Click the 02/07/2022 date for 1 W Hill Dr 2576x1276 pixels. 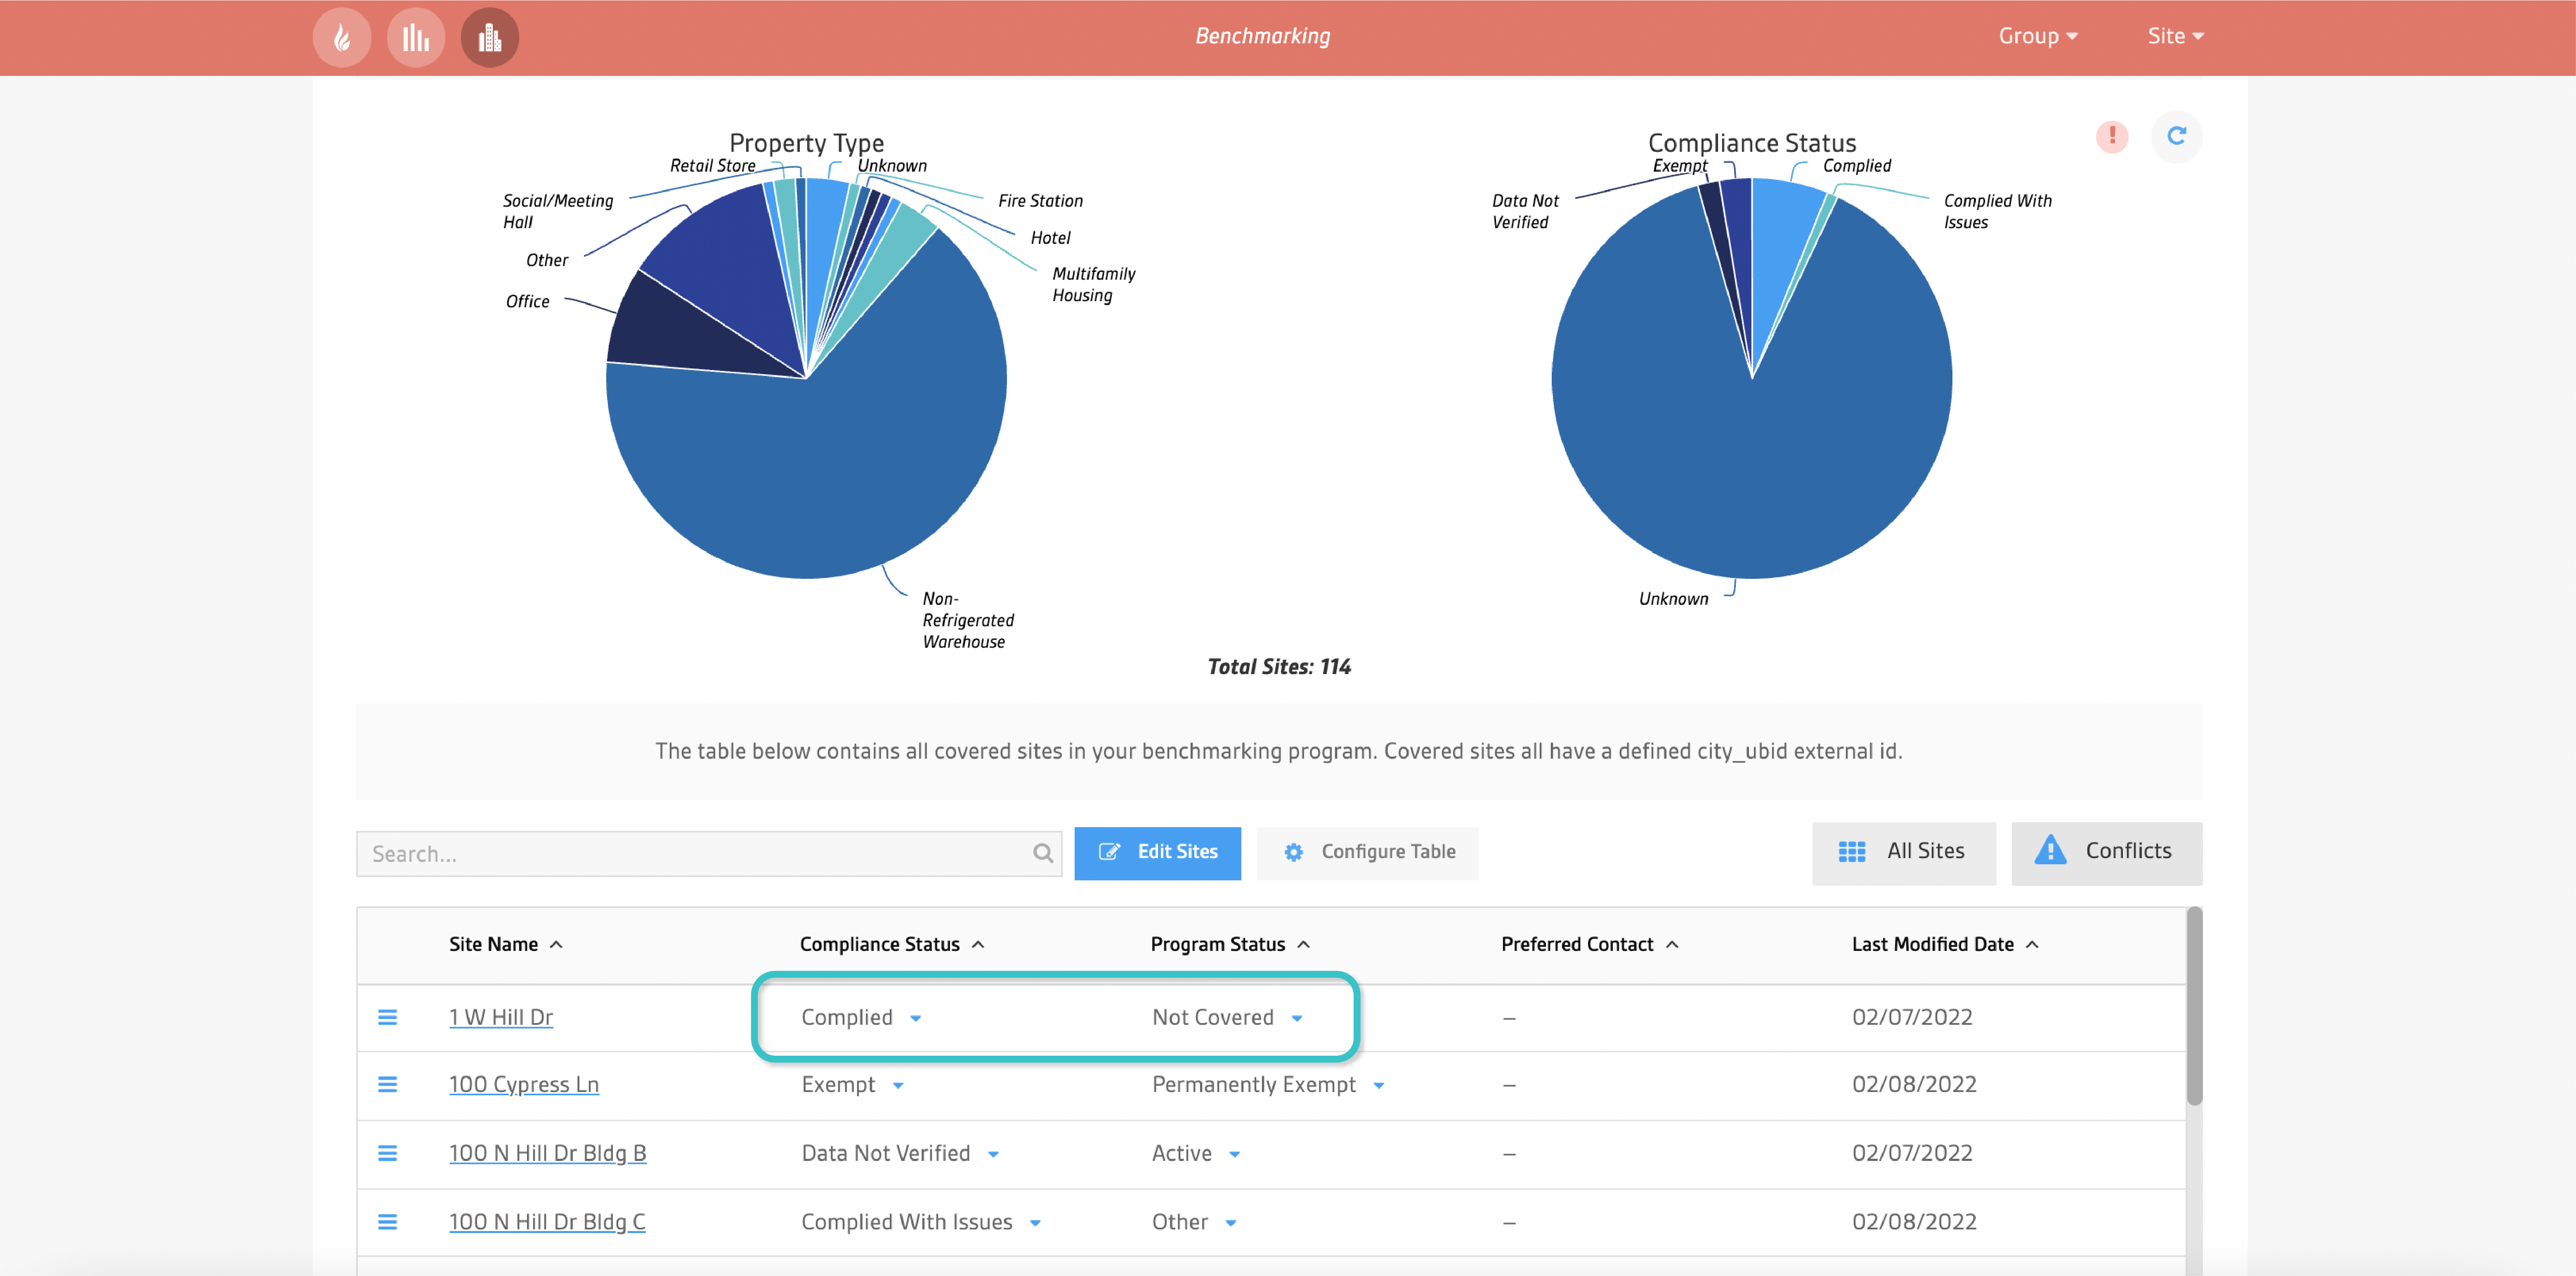[1912, 1018]
